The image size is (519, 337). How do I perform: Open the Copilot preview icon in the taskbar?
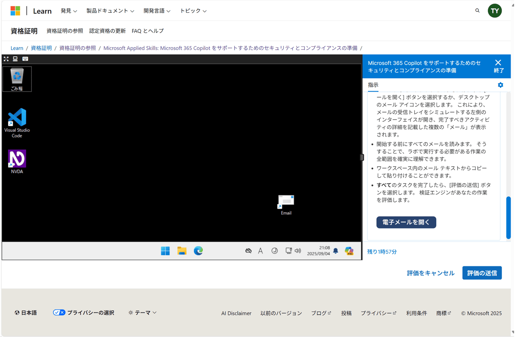pos(349,251)
